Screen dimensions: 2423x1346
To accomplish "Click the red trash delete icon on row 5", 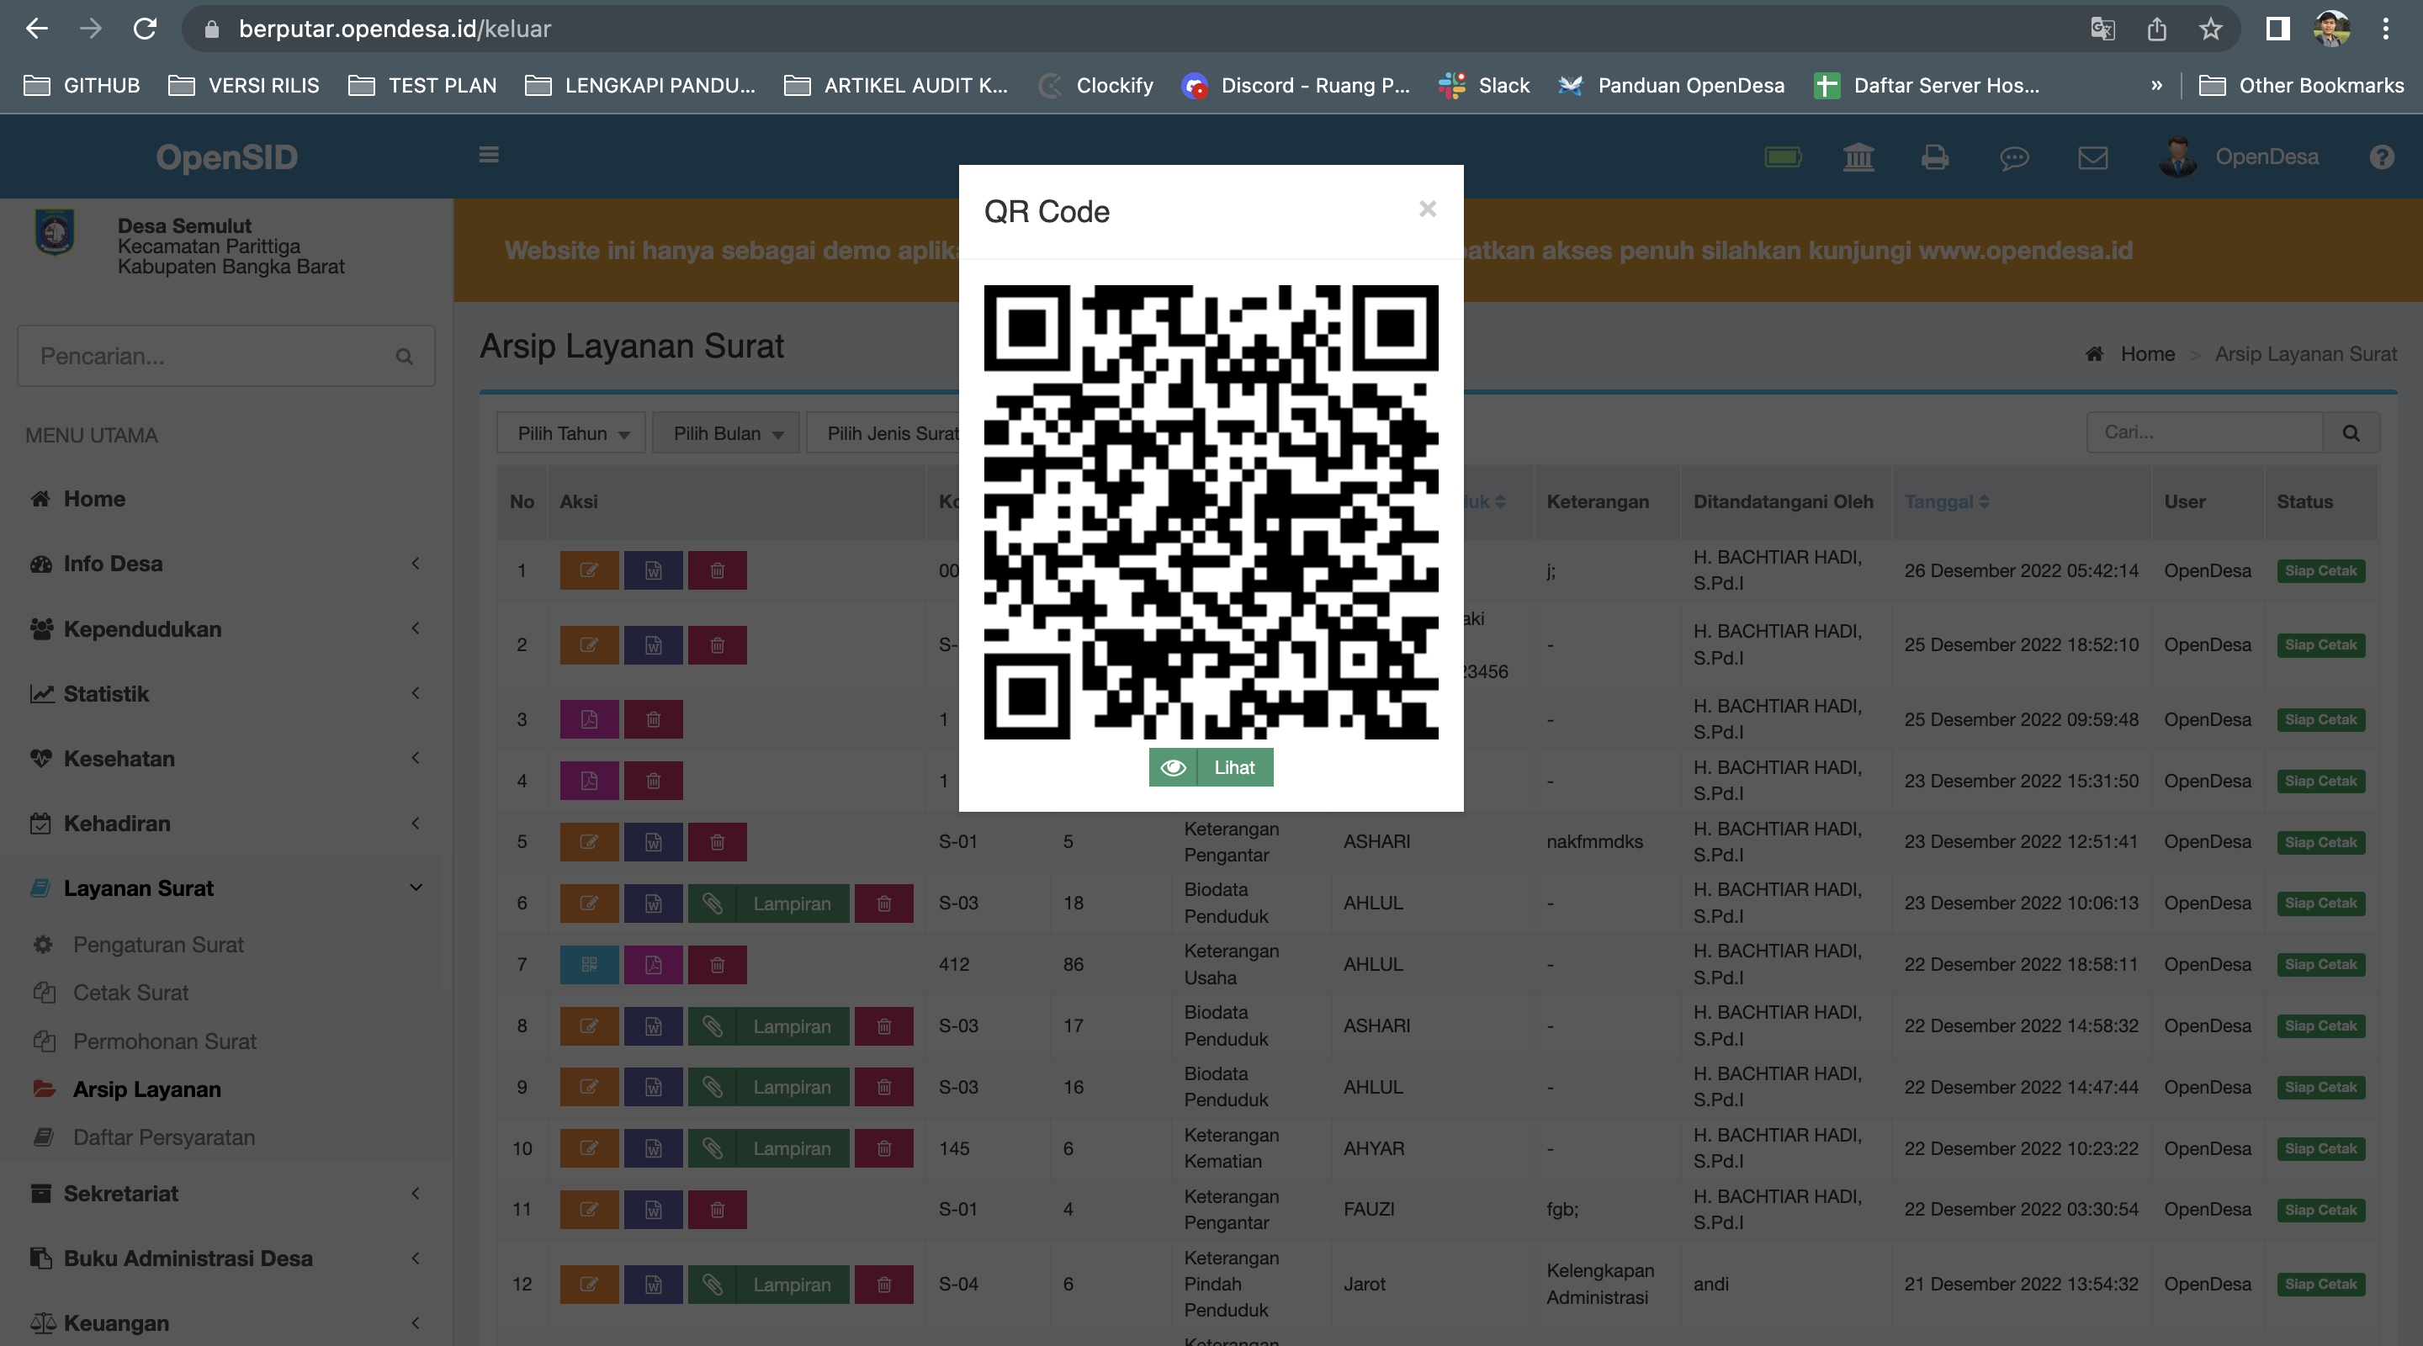I will click(718, 842).
